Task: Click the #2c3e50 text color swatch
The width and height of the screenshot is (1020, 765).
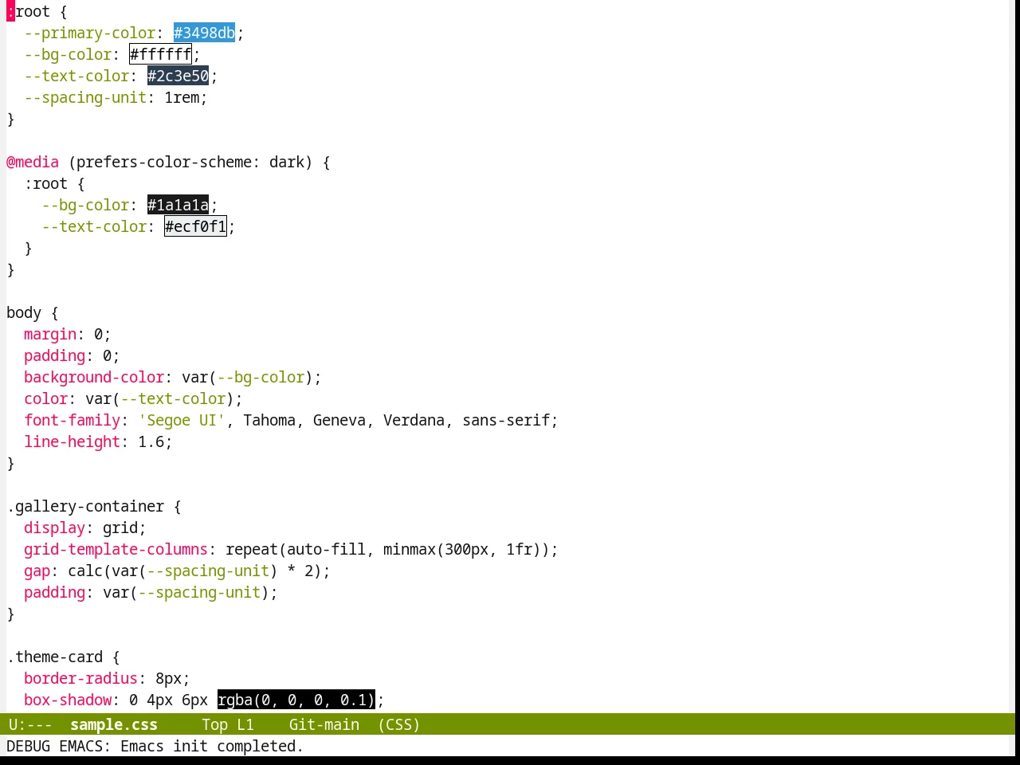Action: 178,76
